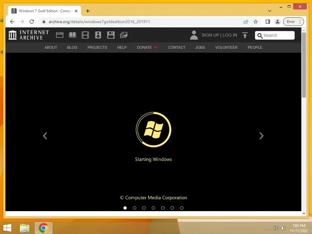Viewport: 312px width, 234px height.
Task: Click scrollbar down arrow
Action: tap(304, 214)
